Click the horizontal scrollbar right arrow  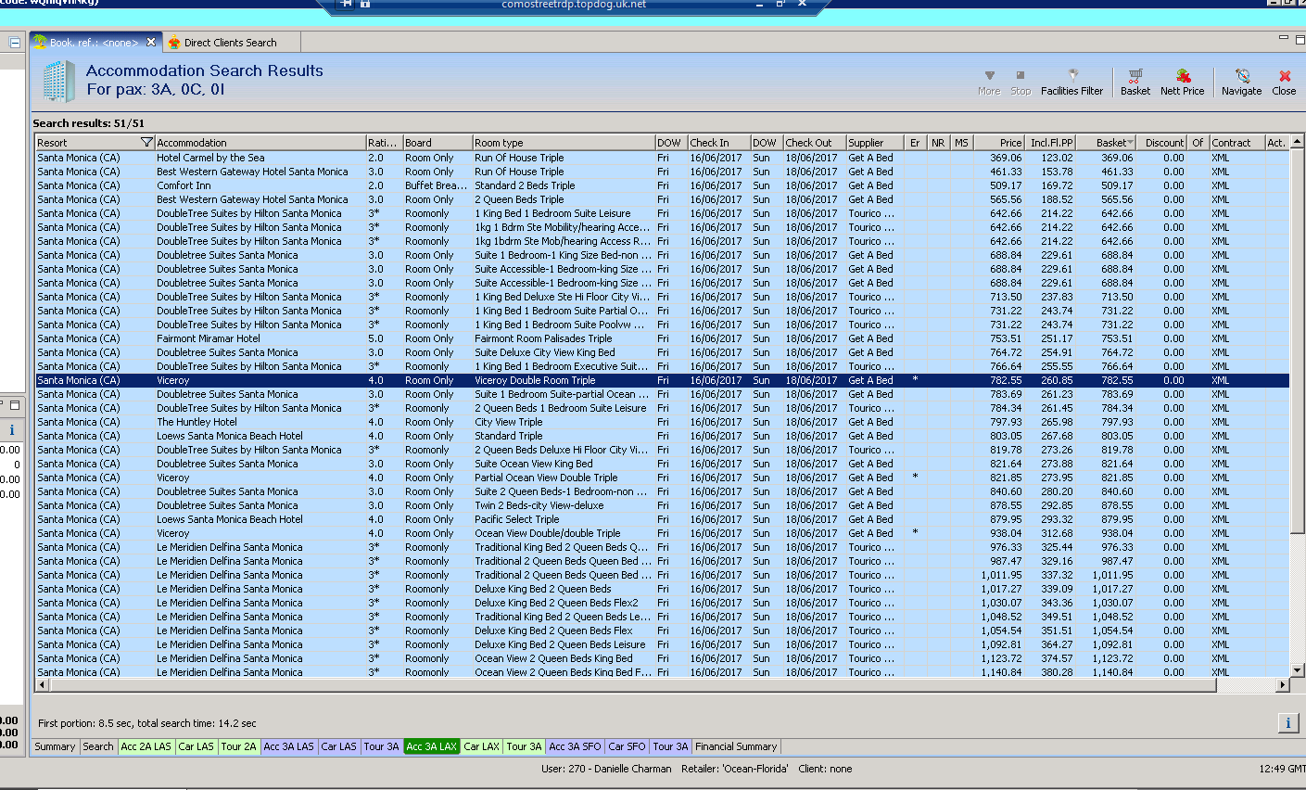point(1282,685)
